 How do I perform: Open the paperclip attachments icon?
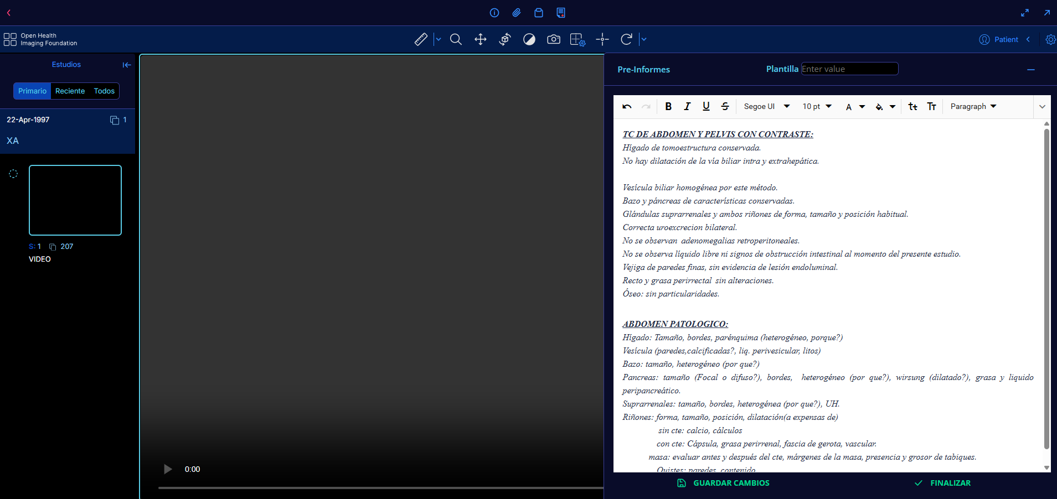pos(517,13)
